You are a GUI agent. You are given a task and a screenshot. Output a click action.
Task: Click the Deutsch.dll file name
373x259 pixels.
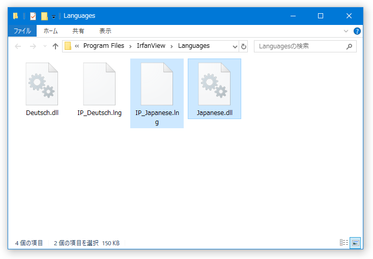(42, 113)
